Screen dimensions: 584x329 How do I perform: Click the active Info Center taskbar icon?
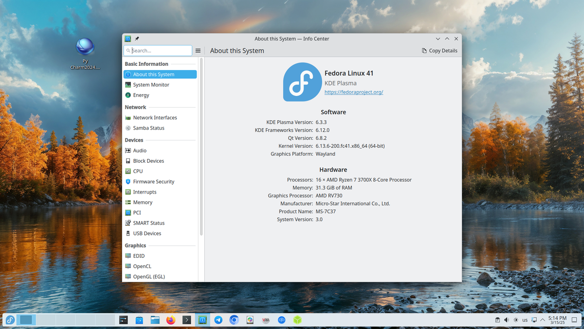pyautogui.click(x=202, y=320)
